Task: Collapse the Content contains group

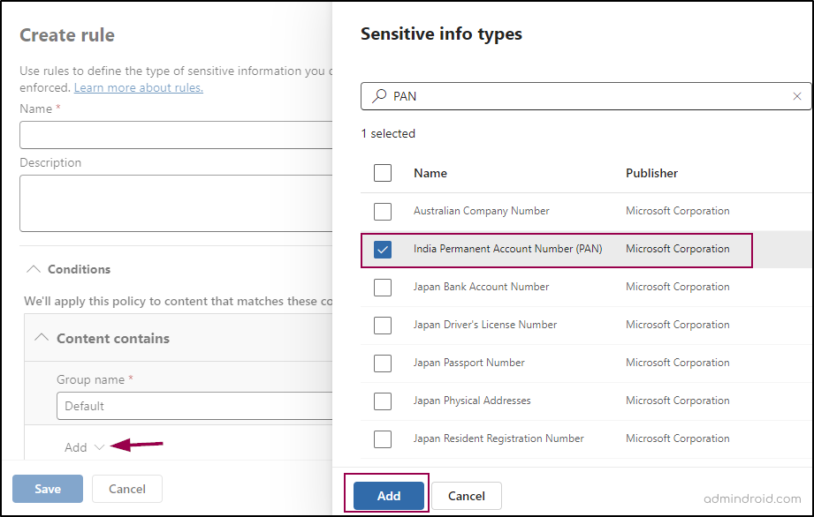Action: (41, 338)
